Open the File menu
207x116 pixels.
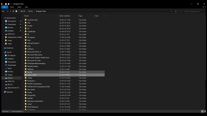tap(4, 7)
